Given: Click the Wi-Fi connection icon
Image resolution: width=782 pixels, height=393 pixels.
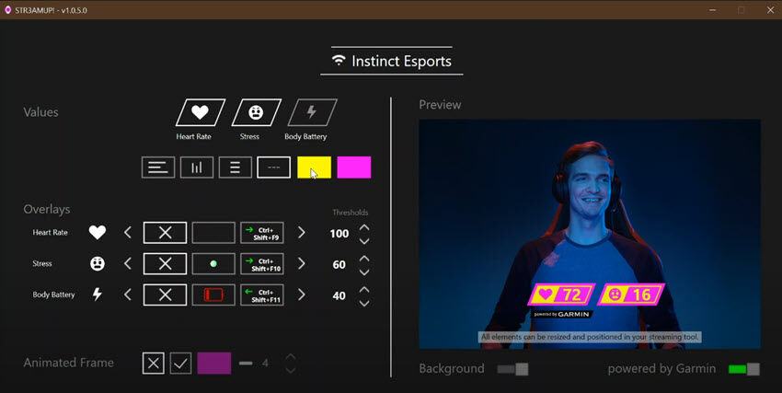Looking at the screenshot, I should pos(339,61).
